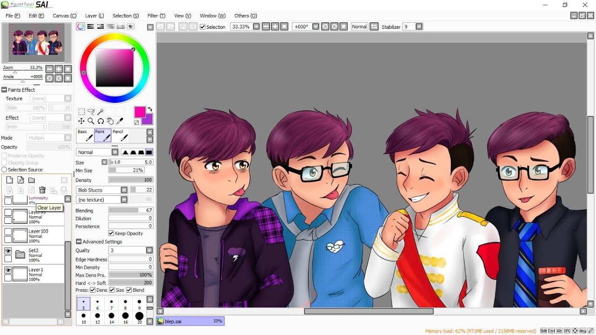Viewport: 596px width, 335px height.
Task: Hide the Set3 layer folder
Action: point(8,251)
